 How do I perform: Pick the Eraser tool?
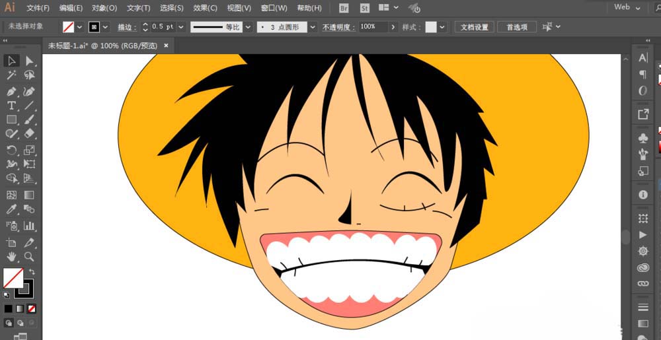(30, 134)
